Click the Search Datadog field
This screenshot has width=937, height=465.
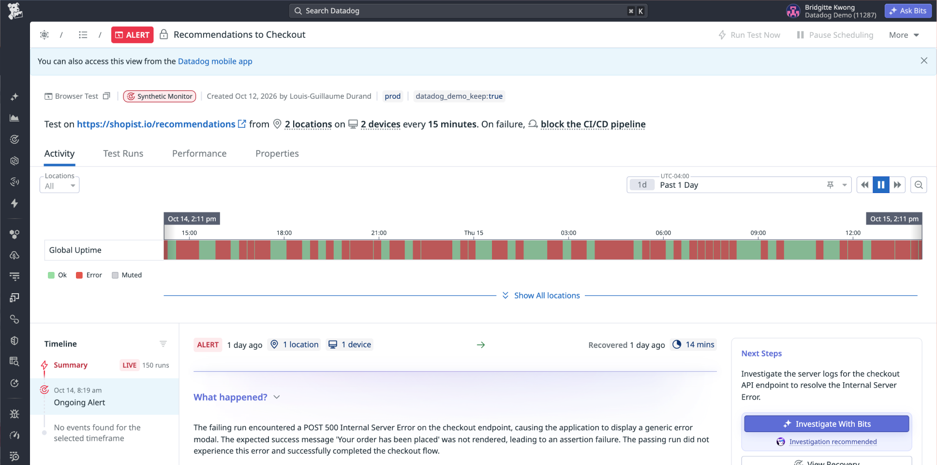point(468,11)
